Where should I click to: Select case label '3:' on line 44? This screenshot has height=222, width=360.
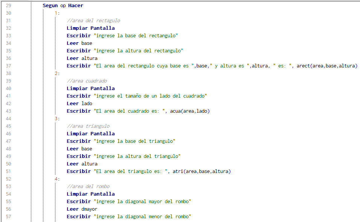pos(57,119)
